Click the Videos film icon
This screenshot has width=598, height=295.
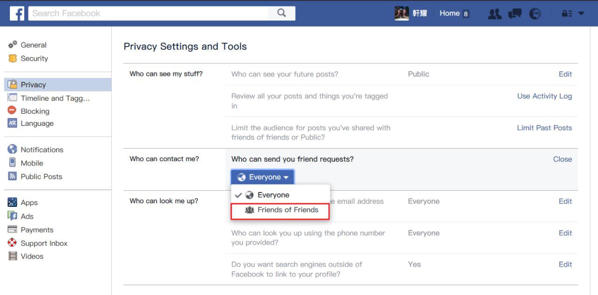13,256
